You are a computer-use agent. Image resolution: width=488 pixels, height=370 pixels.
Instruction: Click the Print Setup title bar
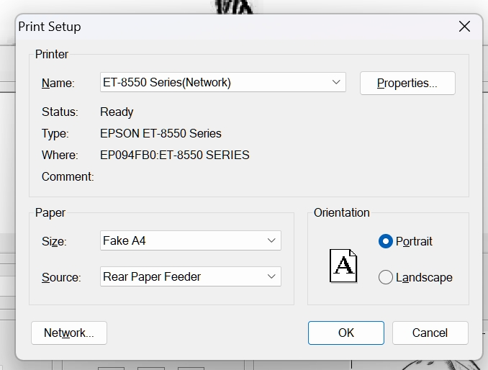pyautogui.click(x=216, y=27)
